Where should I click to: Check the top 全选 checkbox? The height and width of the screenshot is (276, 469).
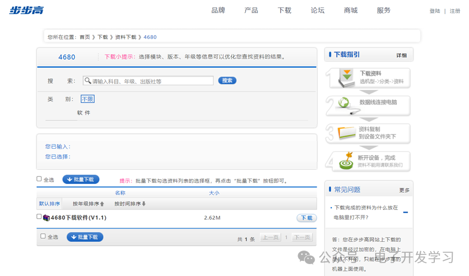coord(39,179)
